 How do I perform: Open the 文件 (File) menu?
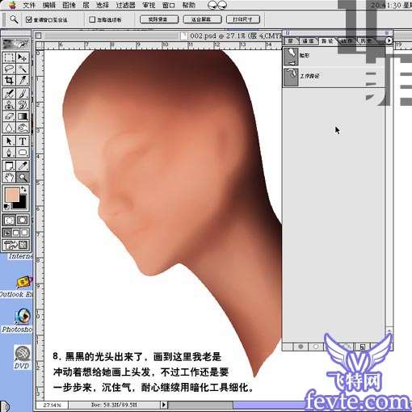(x=29, y=5)
